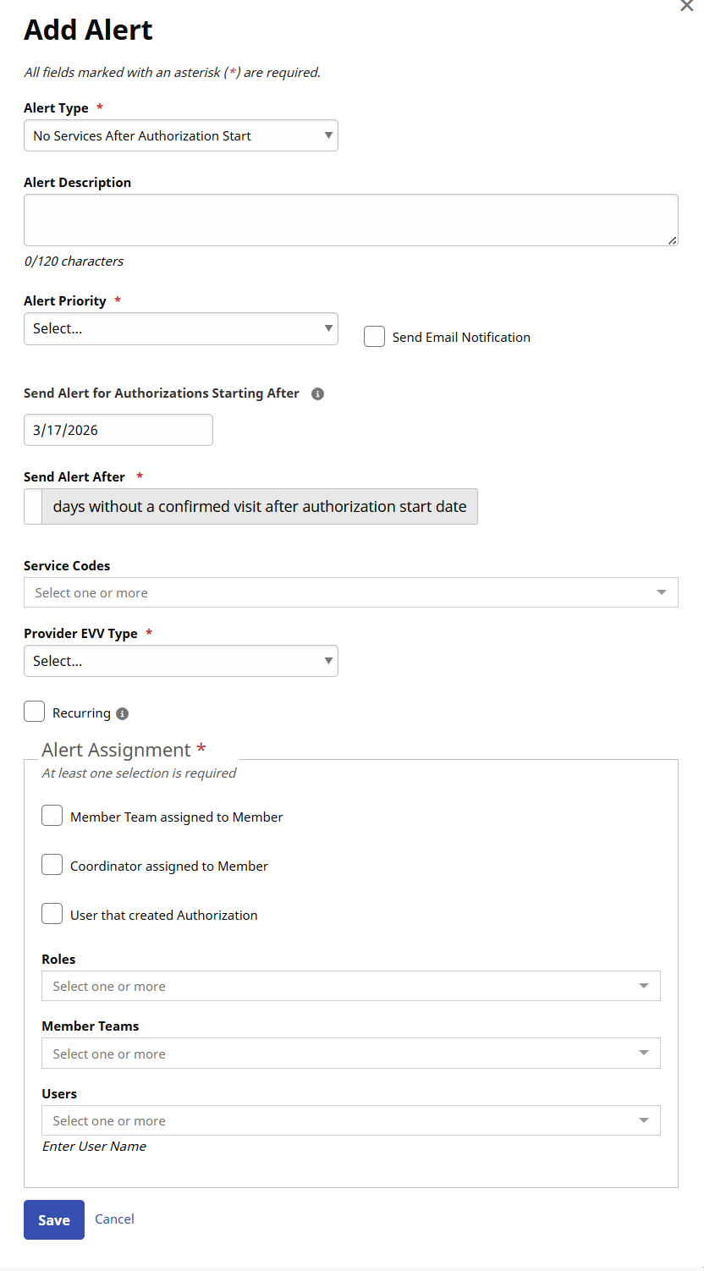Screen dimensions: 704x1271
Task: Open the Alert Type dropdown
Action: click(x=180, y=135)
